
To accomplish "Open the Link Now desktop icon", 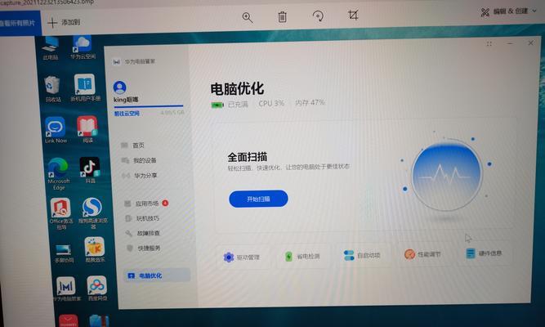I will click(56, 130).
